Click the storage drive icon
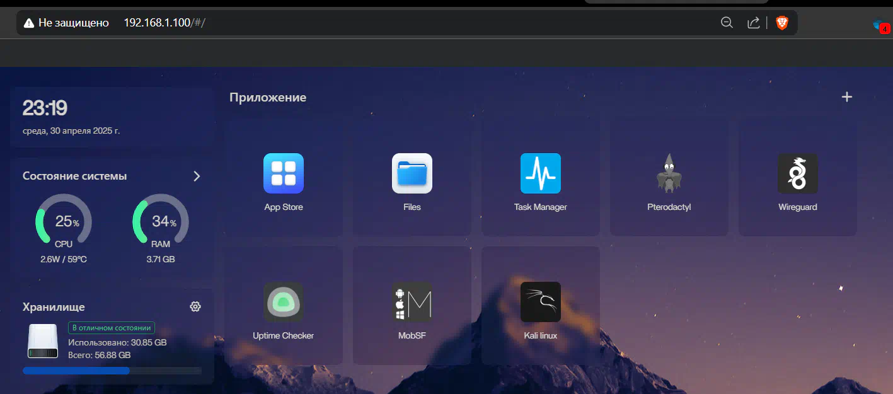This screenshot has height=394, width=893. [x=42, y=341]
